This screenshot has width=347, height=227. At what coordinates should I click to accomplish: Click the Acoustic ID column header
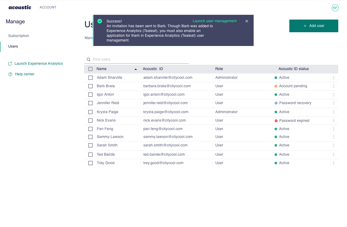point(153,69)
